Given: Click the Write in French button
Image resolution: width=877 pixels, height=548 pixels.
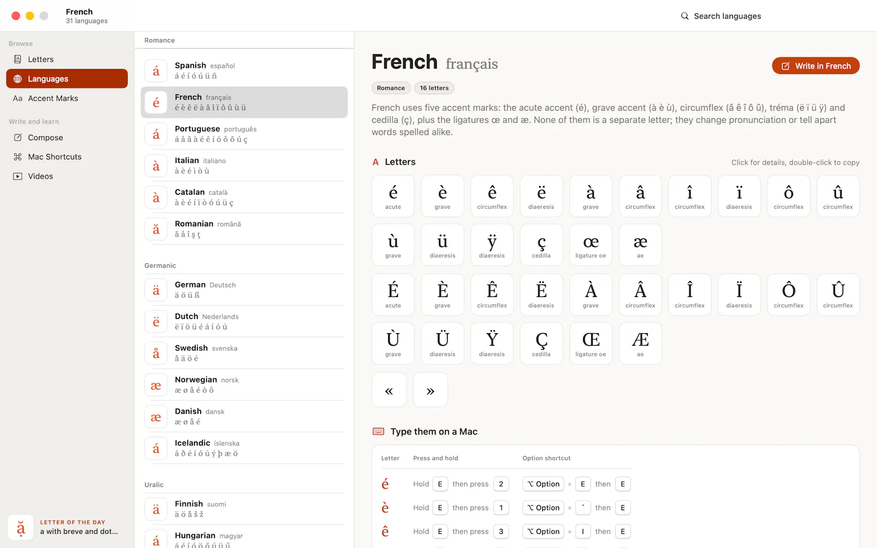Looking at the screenshot, I should click(x=816, y=66).
